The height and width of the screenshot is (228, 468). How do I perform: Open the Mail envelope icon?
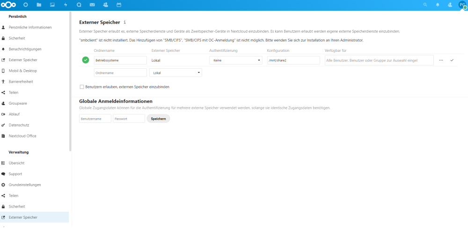pyautogui.click(x=92, y=5)
